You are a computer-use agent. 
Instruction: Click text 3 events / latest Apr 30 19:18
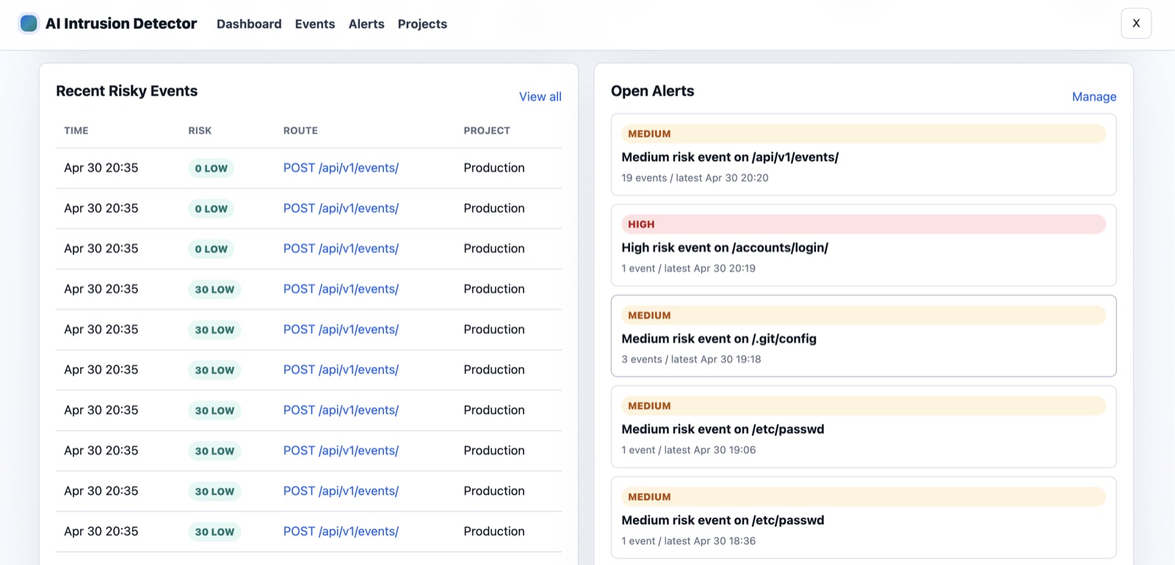691,360
